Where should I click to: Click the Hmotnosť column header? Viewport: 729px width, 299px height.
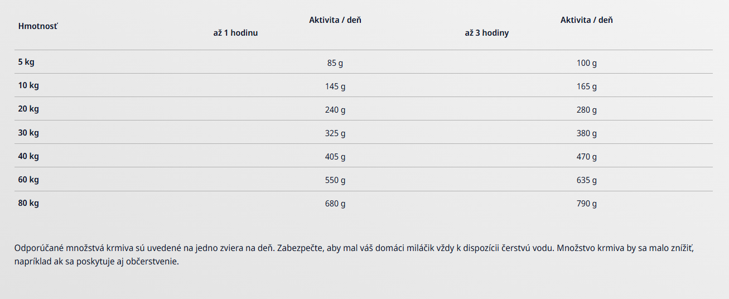click(x=37, y=26)
